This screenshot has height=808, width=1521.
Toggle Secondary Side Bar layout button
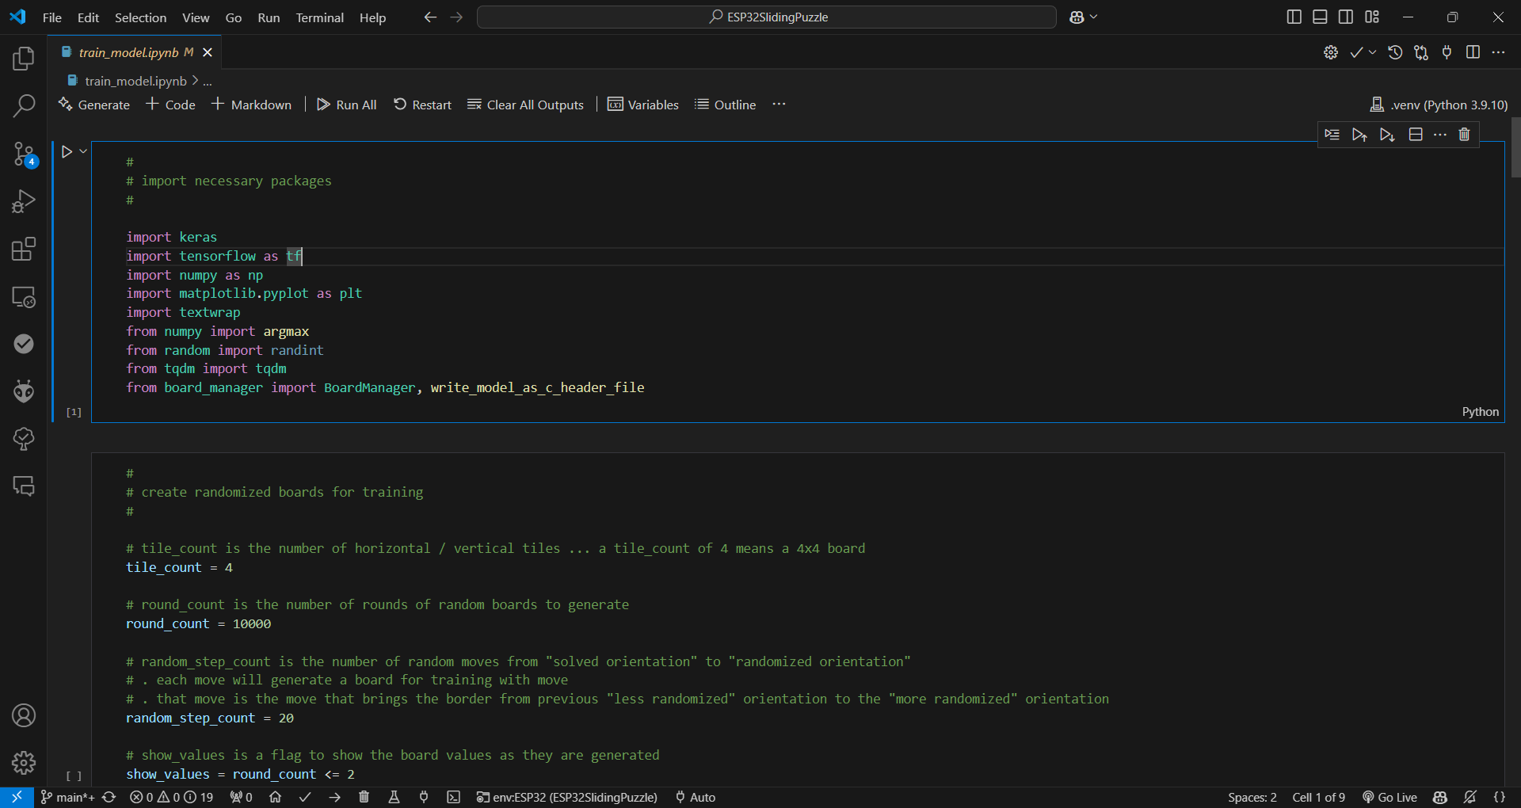[1346, 17]
